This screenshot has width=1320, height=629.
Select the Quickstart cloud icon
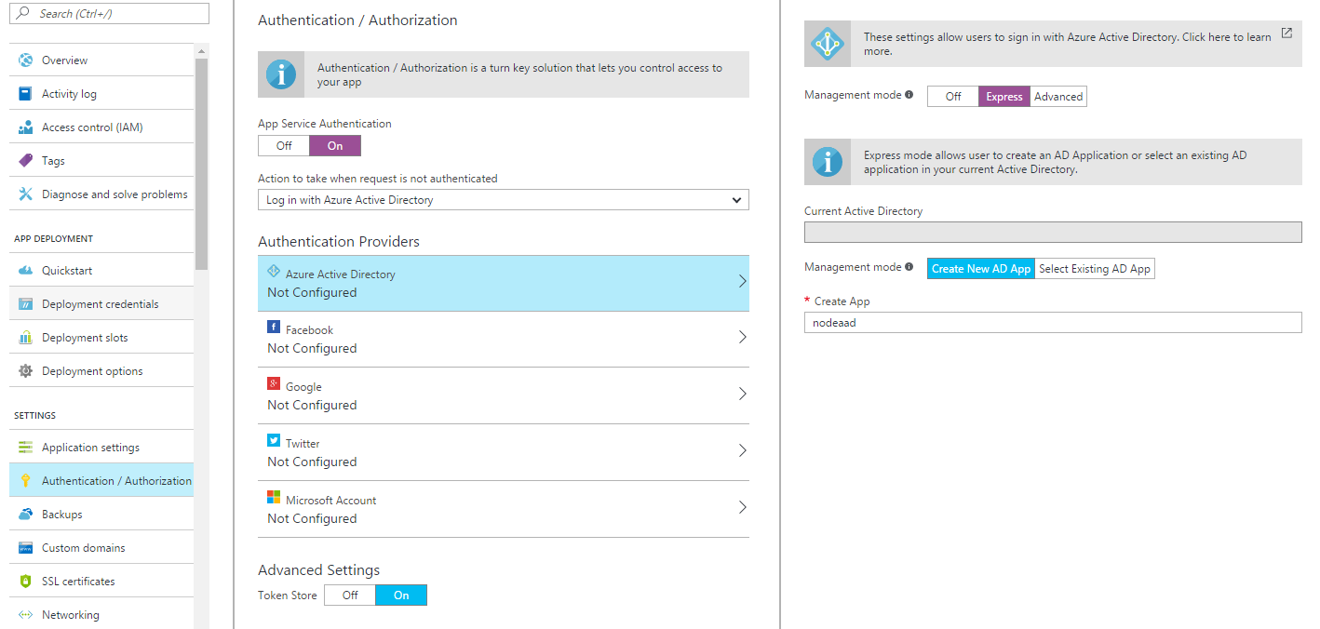(x=25, y=269)
